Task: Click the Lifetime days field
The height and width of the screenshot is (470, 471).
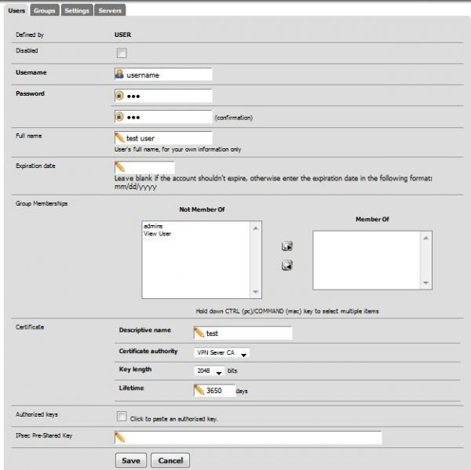Action: point(214,391)
